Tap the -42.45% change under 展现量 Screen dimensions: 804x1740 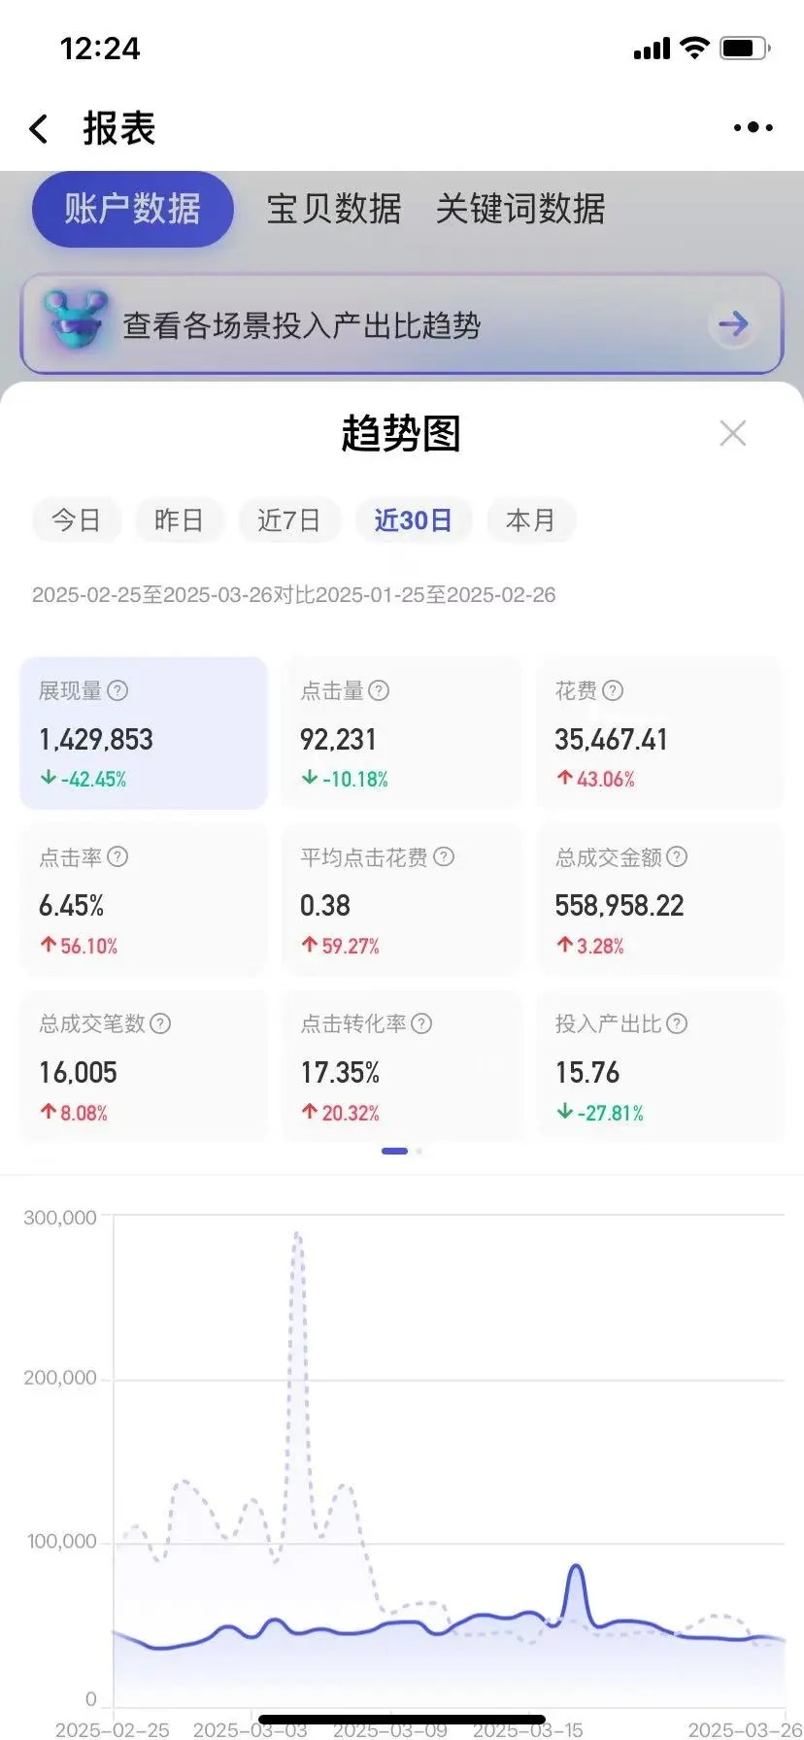[x=84, y=779]
